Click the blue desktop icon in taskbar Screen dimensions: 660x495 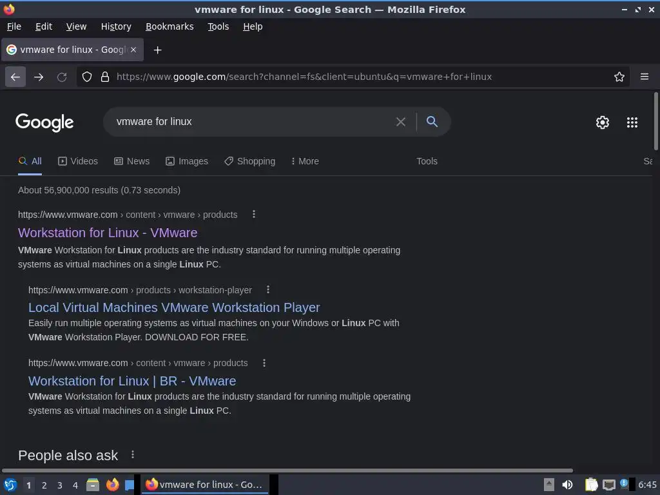point(129,485)
